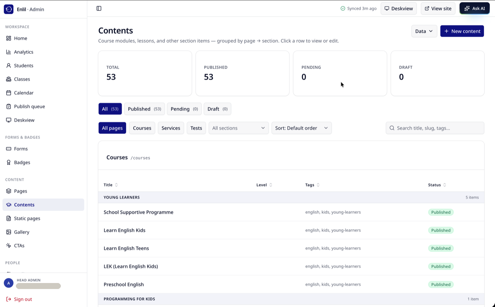
Task: Click the Young Learners group header
Action: coord(291,197)
